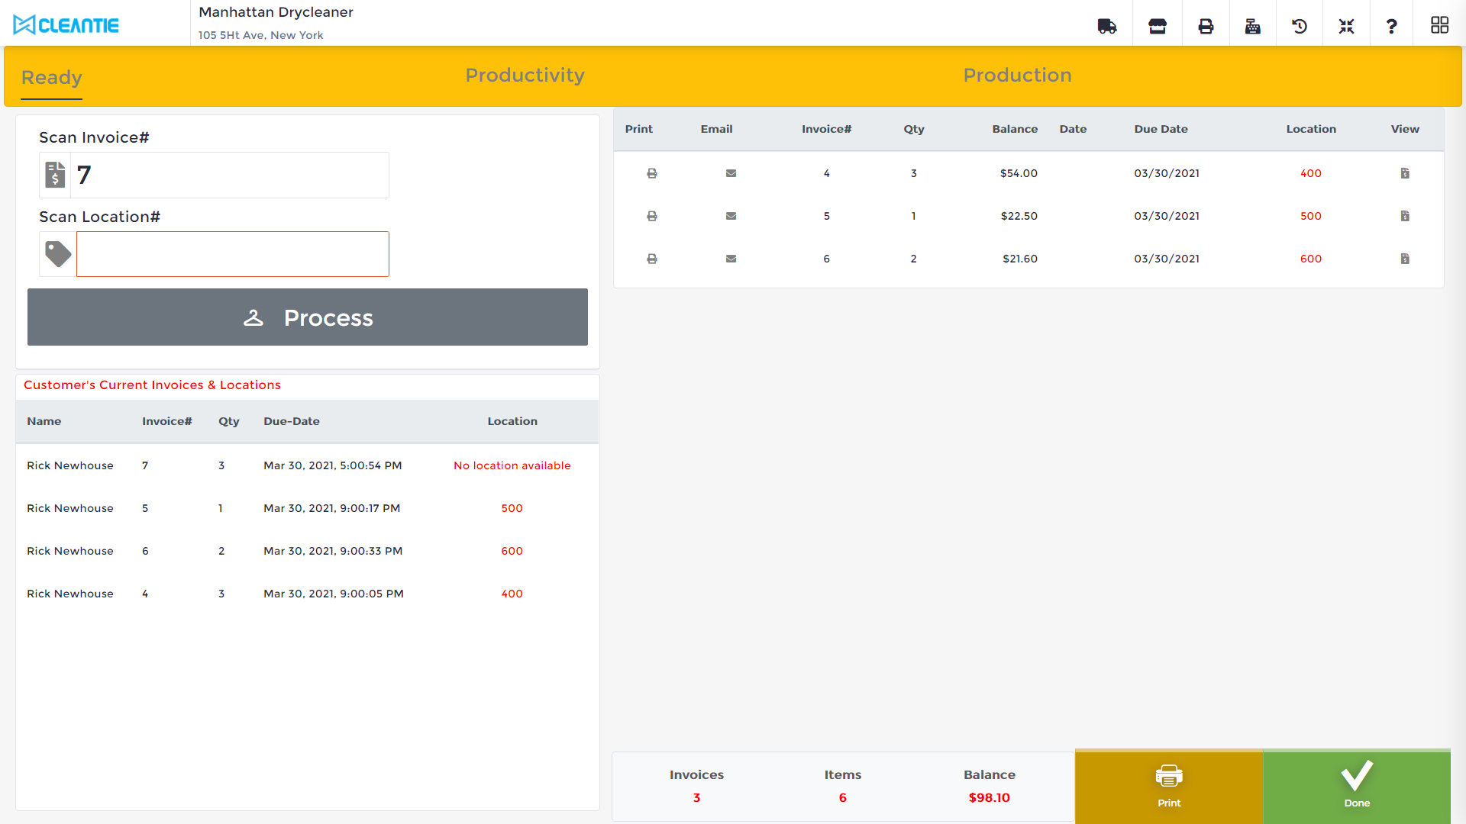
Task: Click the $54.00 balance cell
Action: [x=1019, y=173]
